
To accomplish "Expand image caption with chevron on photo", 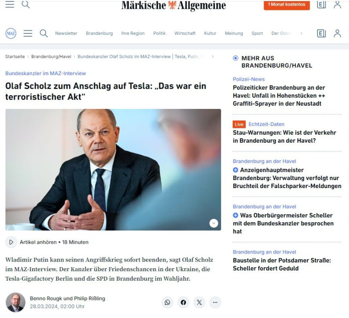I will pos(214,223).
